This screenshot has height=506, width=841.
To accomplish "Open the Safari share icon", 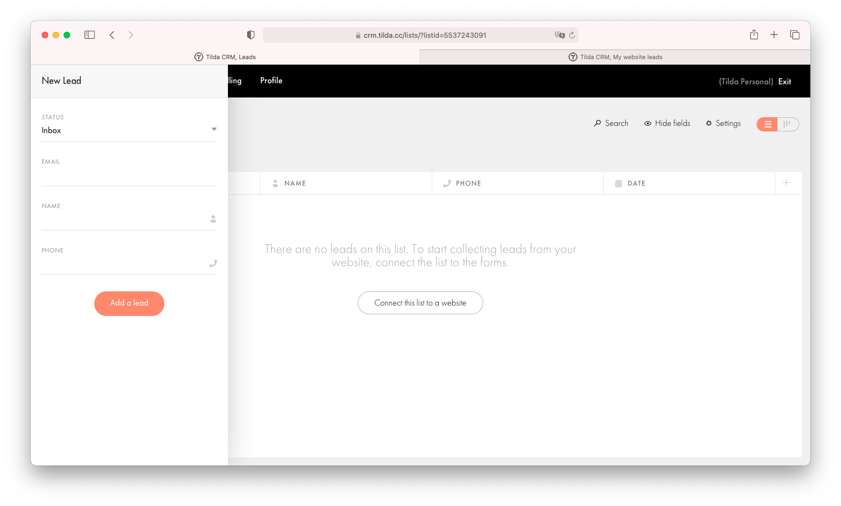I will click(x=754, y=34).
